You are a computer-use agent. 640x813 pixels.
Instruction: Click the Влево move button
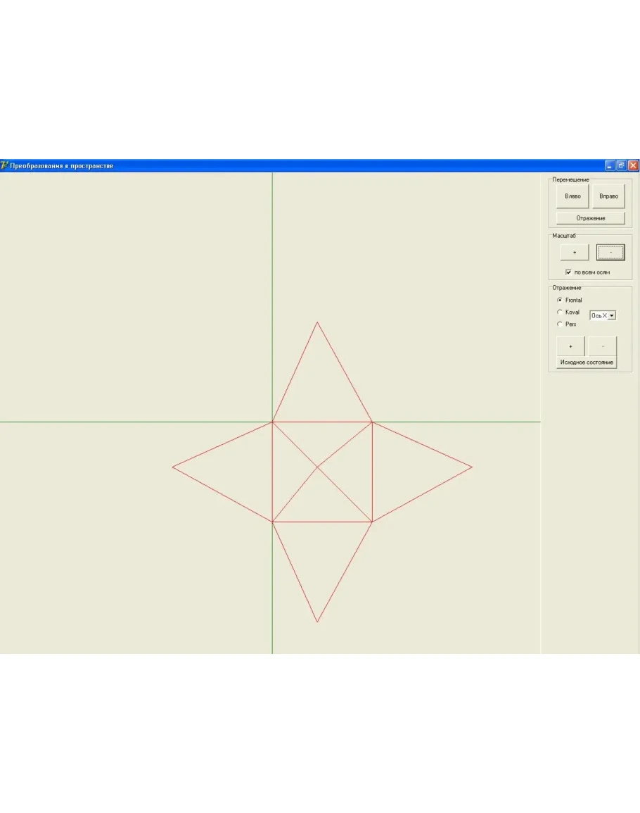pos(572,196)
